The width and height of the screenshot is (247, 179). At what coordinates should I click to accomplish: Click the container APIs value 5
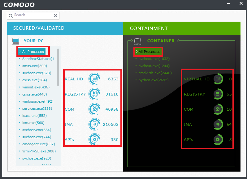(x=230, y=139)
